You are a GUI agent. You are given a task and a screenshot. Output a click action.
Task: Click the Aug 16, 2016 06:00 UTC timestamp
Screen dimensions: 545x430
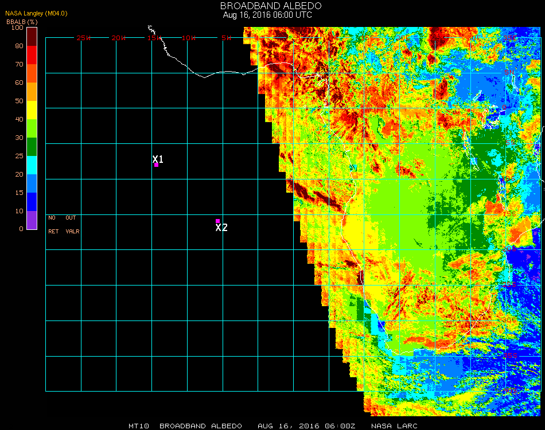pyautogui.click(x=267, y=15)
